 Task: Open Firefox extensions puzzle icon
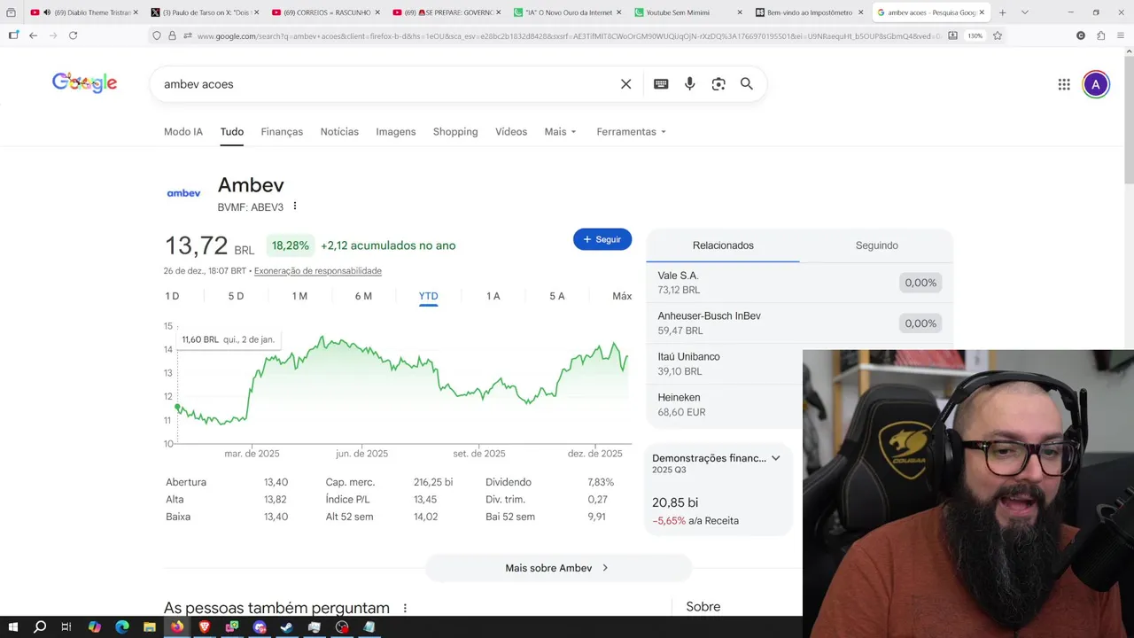coord(1101,35)
